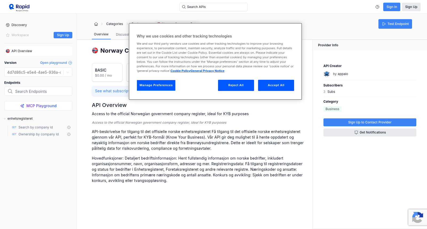Click the info icon beside Ownership by company Id

pyautogui.click(x=69, y=134)
